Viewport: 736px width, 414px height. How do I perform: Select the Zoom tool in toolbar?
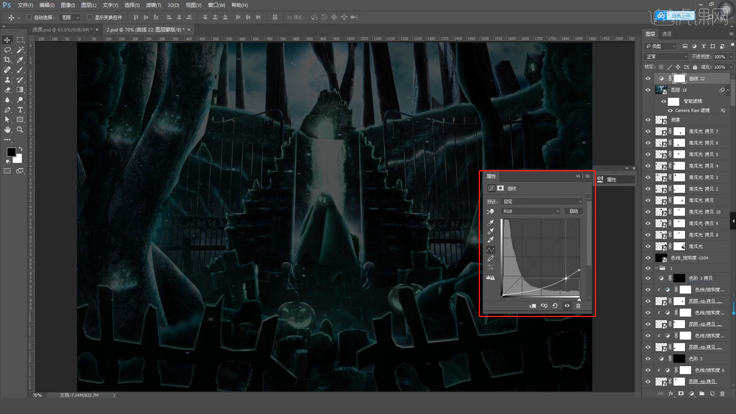(x=20, y=130)
